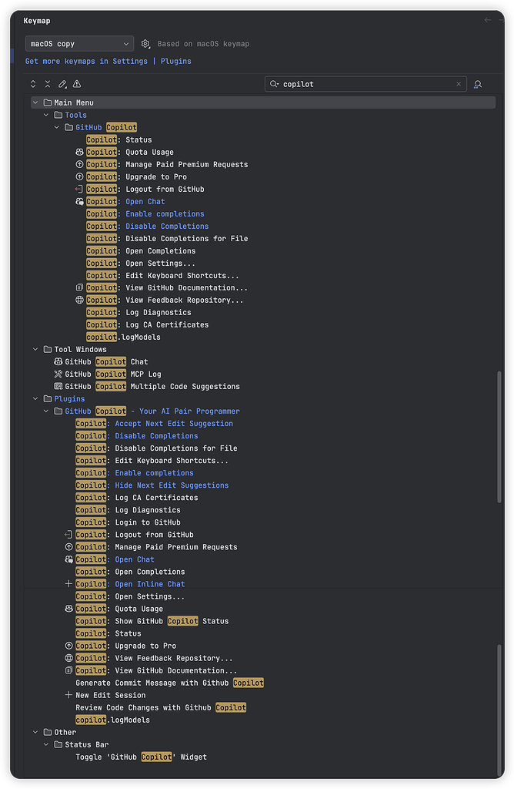Collapse the Tool Windows node
The height and width of the screenshot is (789, 514).
35,349
